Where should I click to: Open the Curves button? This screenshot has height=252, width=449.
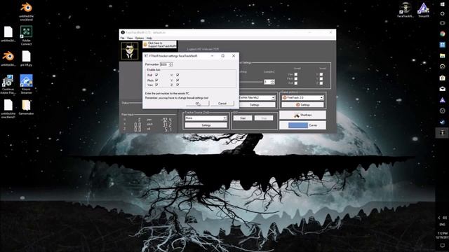302,125
